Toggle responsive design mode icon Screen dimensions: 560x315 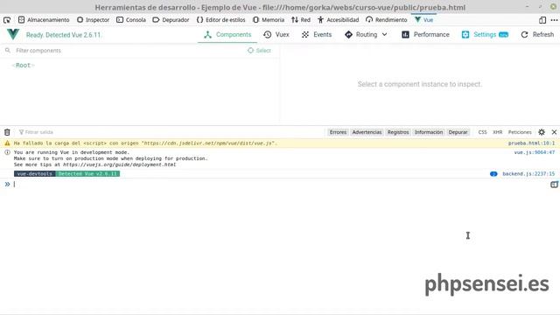(542, 20)
